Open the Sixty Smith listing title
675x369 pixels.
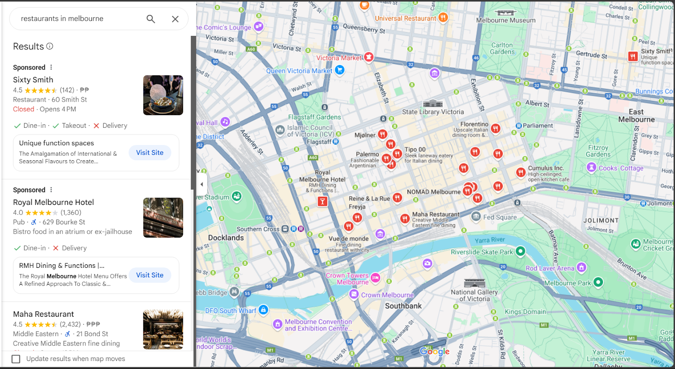pos(33,80)
